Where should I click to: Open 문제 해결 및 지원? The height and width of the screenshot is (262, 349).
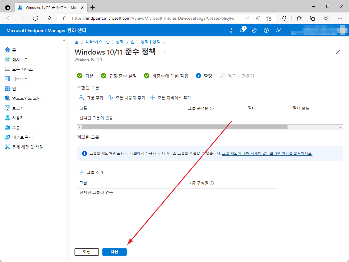[24, 147]
